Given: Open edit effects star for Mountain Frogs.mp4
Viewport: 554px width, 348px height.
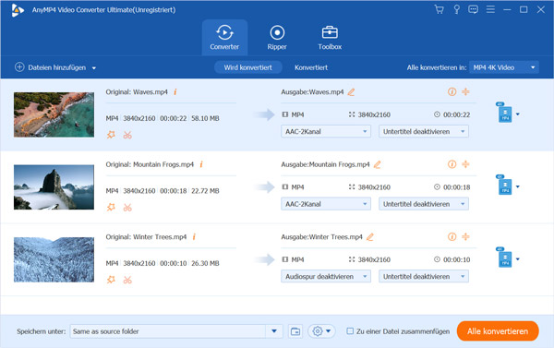Looking at the screenshot, I should (112, 207).
